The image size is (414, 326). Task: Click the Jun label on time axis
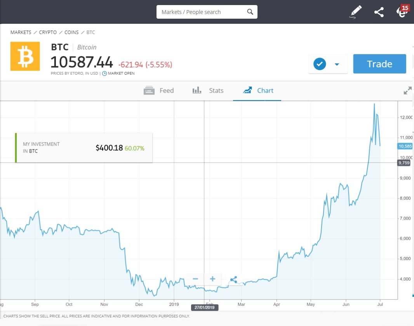346,304
